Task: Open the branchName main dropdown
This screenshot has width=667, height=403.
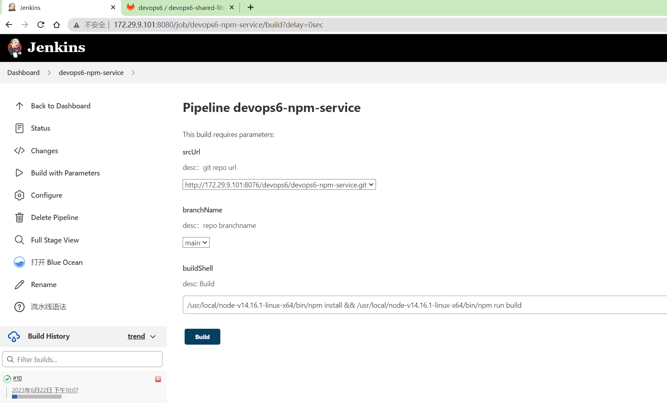Action: pyautogui.click(x=196, y=243)
